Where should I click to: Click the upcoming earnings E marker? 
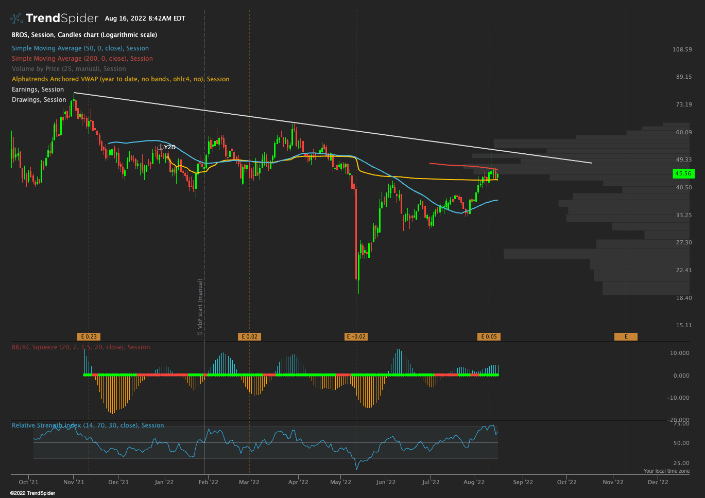coord(626,336)
